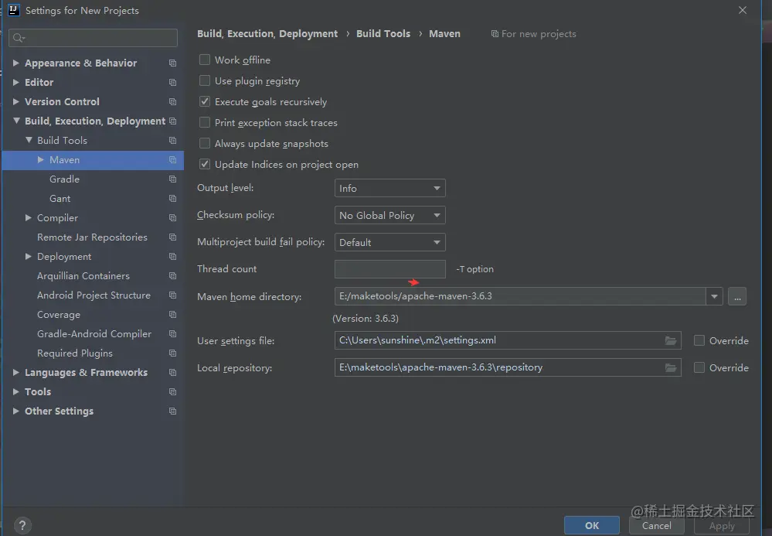The height and width of the screenshot is (536, 772).
Task: Collapse the Build Tools node
Action: coord(29,141)
